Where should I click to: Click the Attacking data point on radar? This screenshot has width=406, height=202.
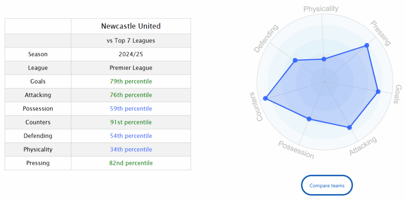(x=349, y=128)
